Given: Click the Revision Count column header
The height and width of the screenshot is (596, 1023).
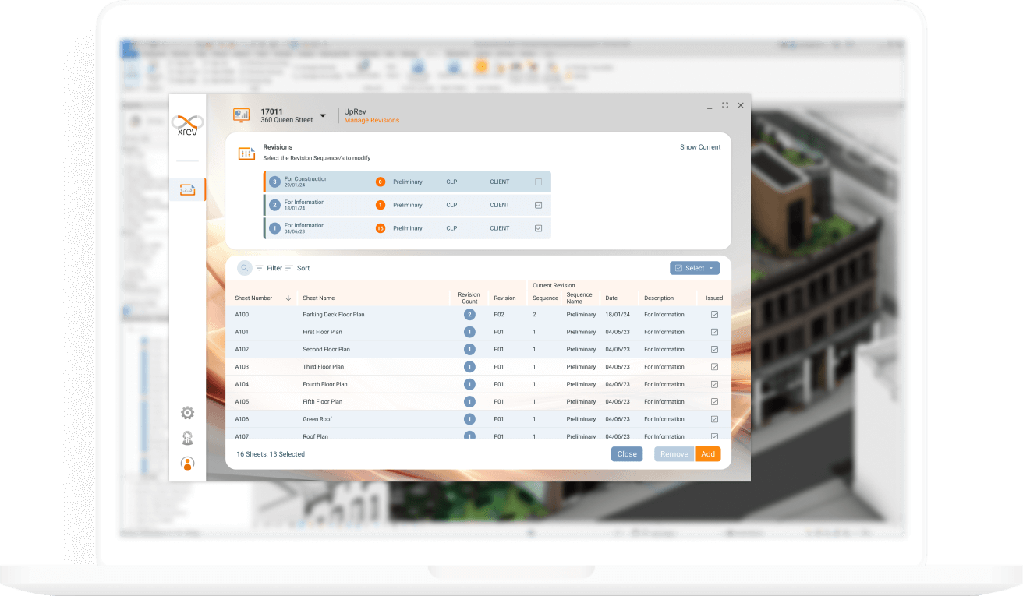Looking at the screenshot, I should [x=469, y=298].
